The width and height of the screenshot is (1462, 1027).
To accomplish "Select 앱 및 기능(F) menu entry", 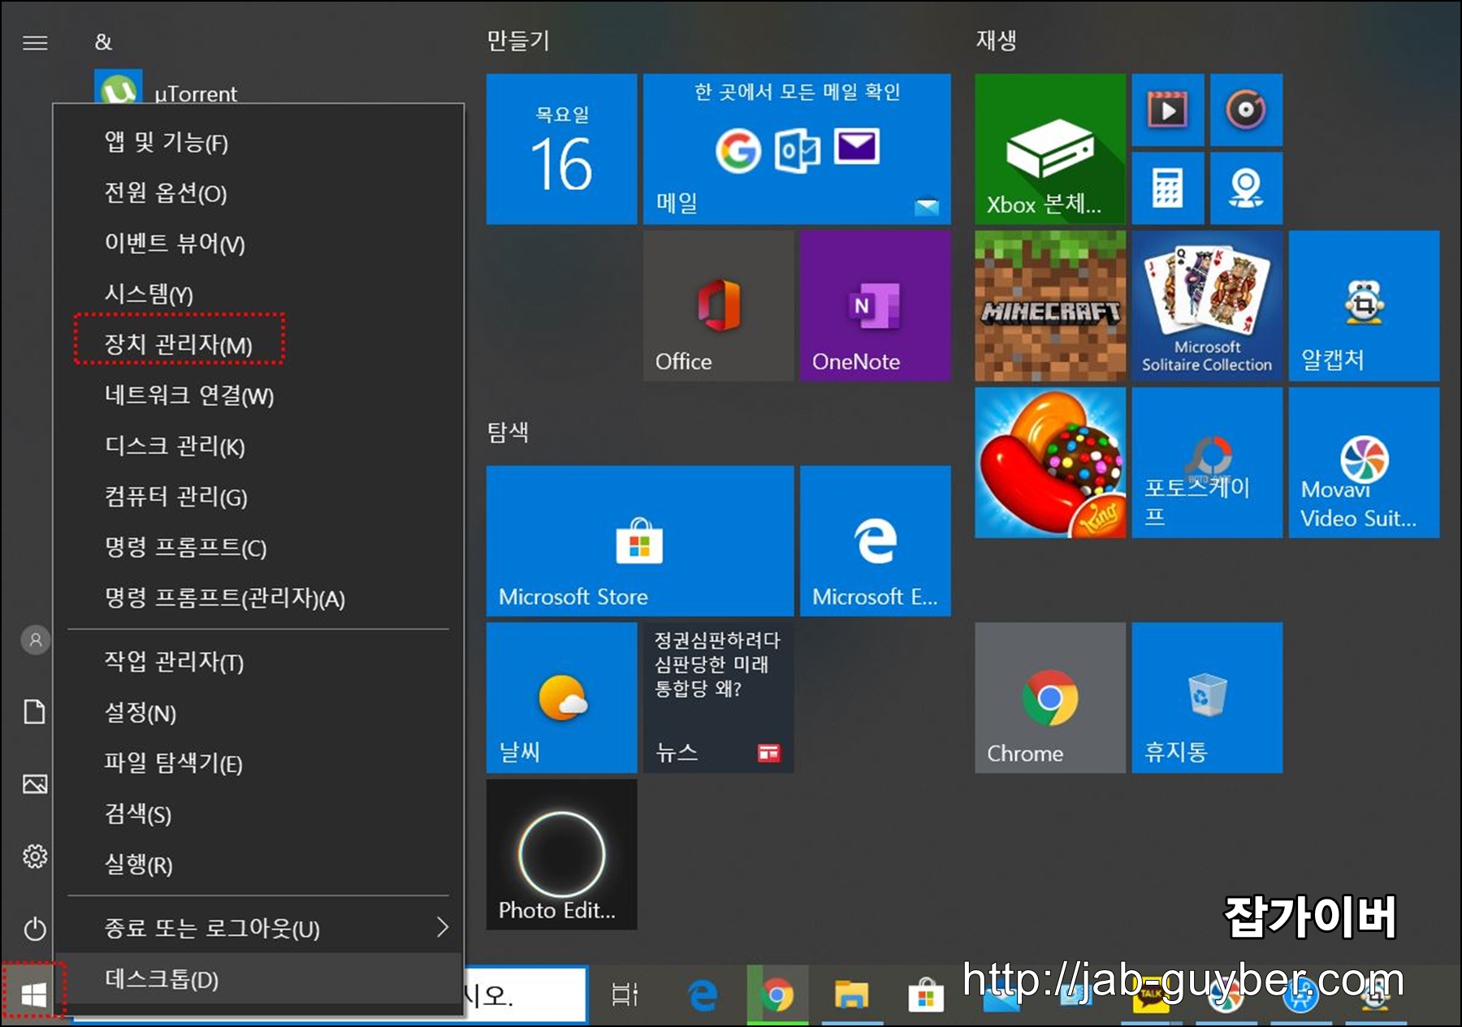I will [259, 142].
